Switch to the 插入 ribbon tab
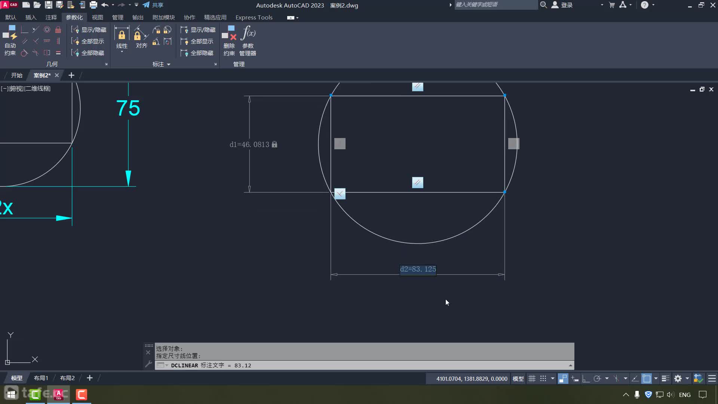This screenshot has width=718, height=404. coord(31,17)
